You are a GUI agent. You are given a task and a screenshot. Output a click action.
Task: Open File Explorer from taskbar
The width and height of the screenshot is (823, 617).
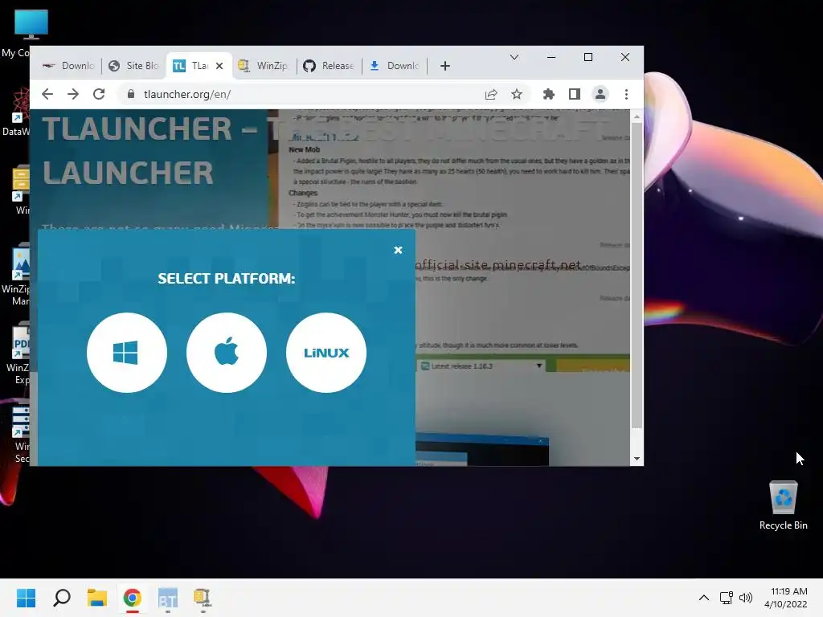[x=96, y=598]
